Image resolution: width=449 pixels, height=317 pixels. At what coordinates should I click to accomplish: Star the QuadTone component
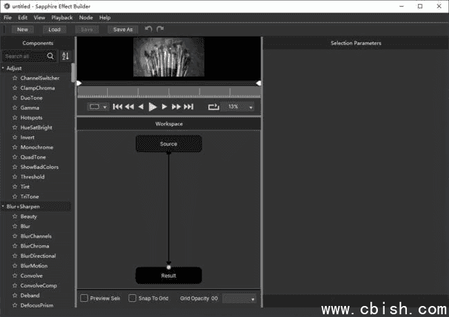(15, 157)
